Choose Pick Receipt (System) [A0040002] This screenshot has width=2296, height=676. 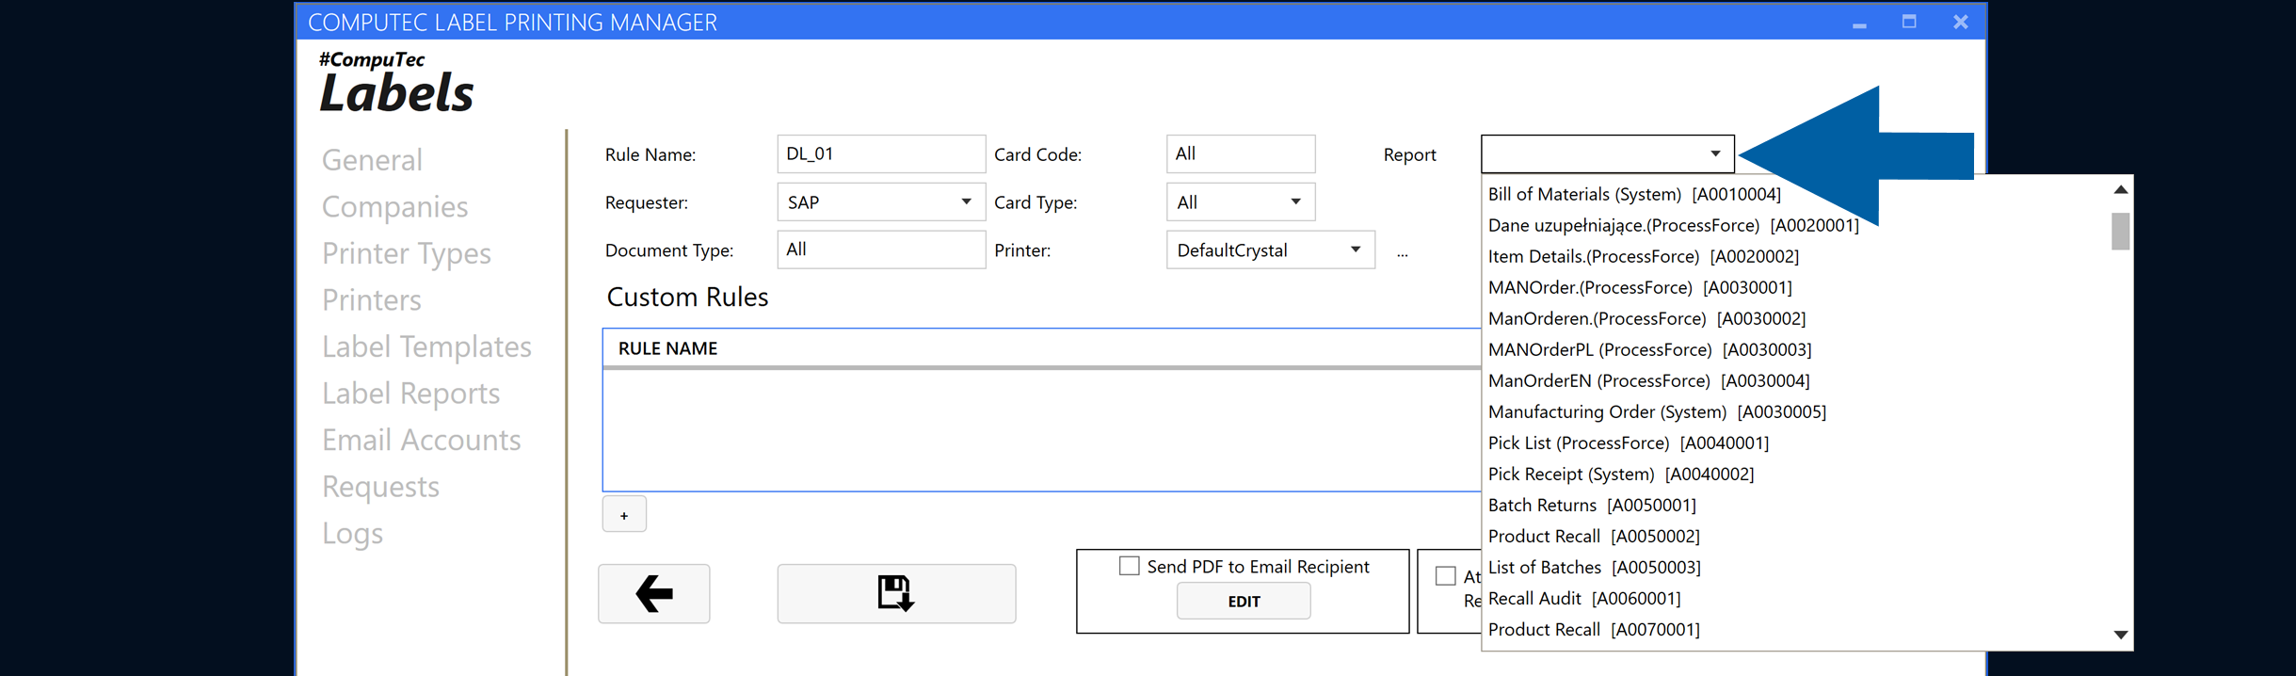tap(1621, 474)
